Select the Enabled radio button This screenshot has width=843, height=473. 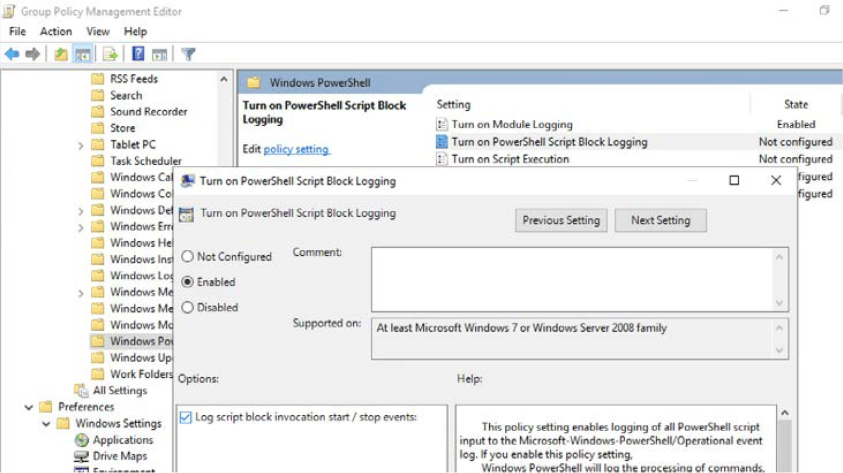click(x=188, y=282)
